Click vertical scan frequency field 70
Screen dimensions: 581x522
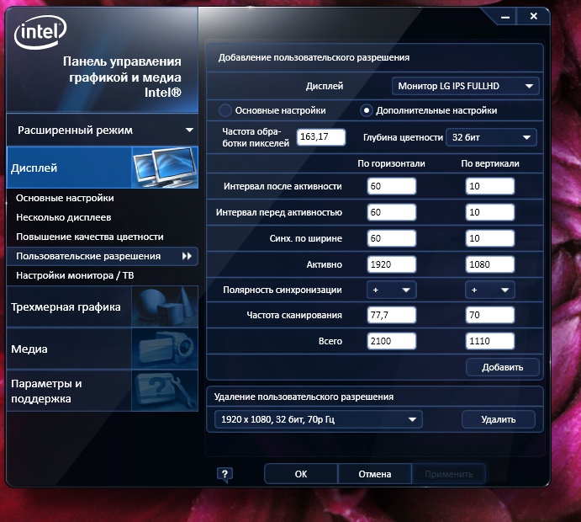coord(490,315)
